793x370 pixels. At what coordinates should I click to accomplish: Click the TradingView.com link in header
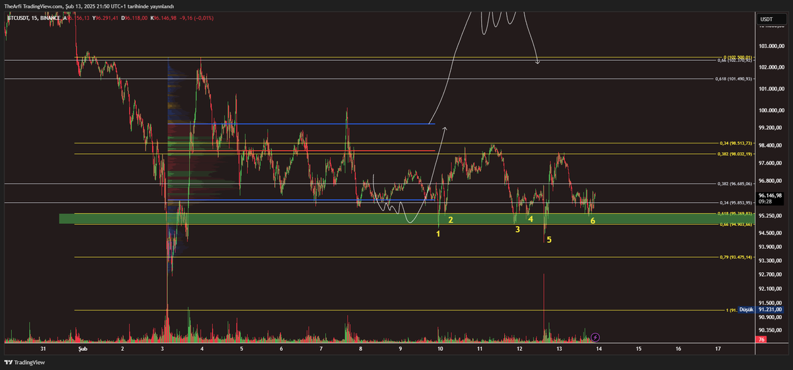point(44,6)
